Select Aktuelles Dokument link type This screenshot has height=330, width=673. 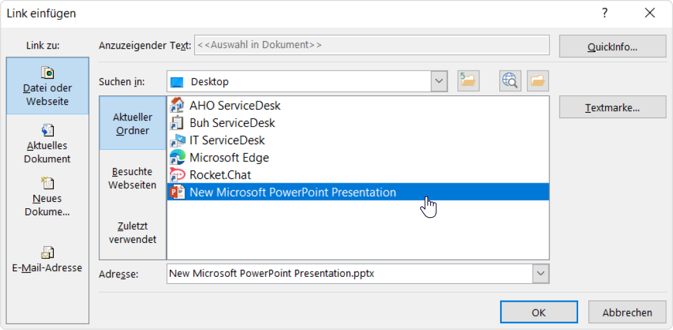47,144
